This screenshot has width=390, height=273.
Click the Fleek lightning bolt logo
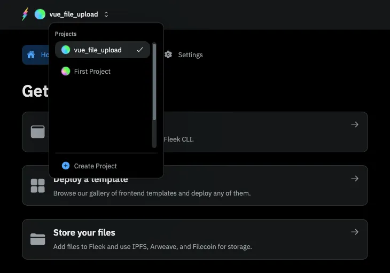[x=25, y=14]
